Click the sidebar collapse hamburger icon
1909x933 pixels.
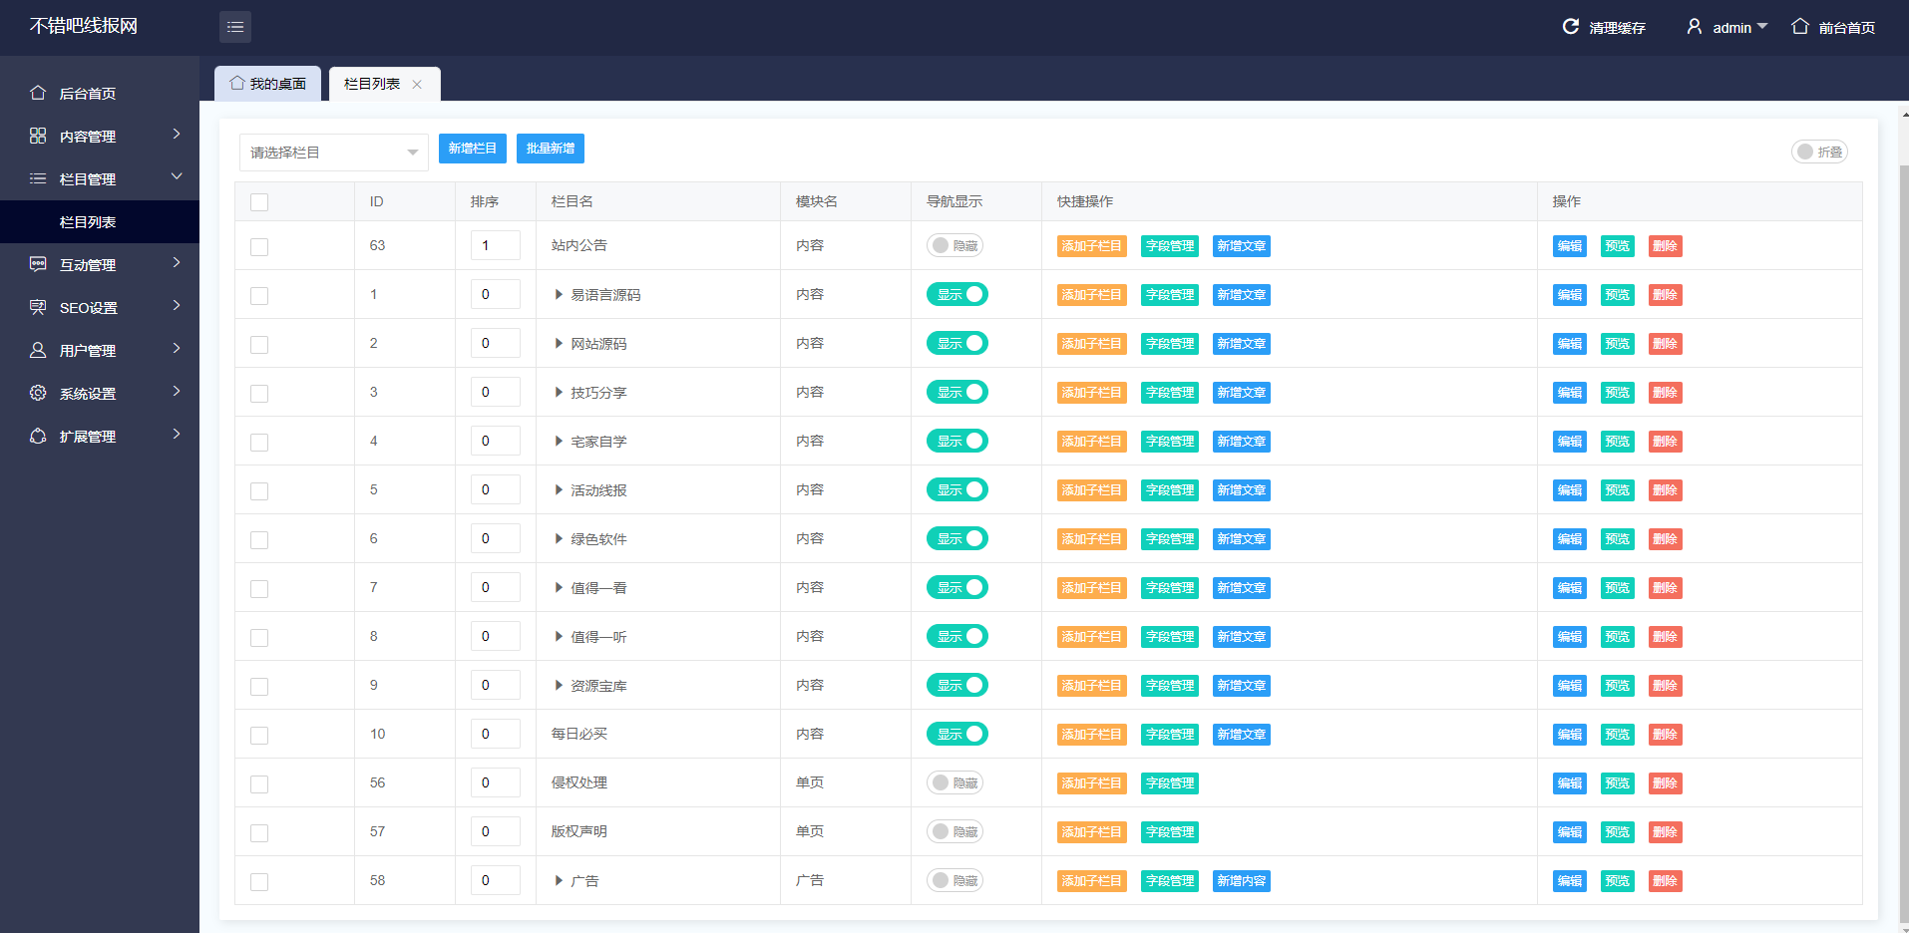[235, 27]
